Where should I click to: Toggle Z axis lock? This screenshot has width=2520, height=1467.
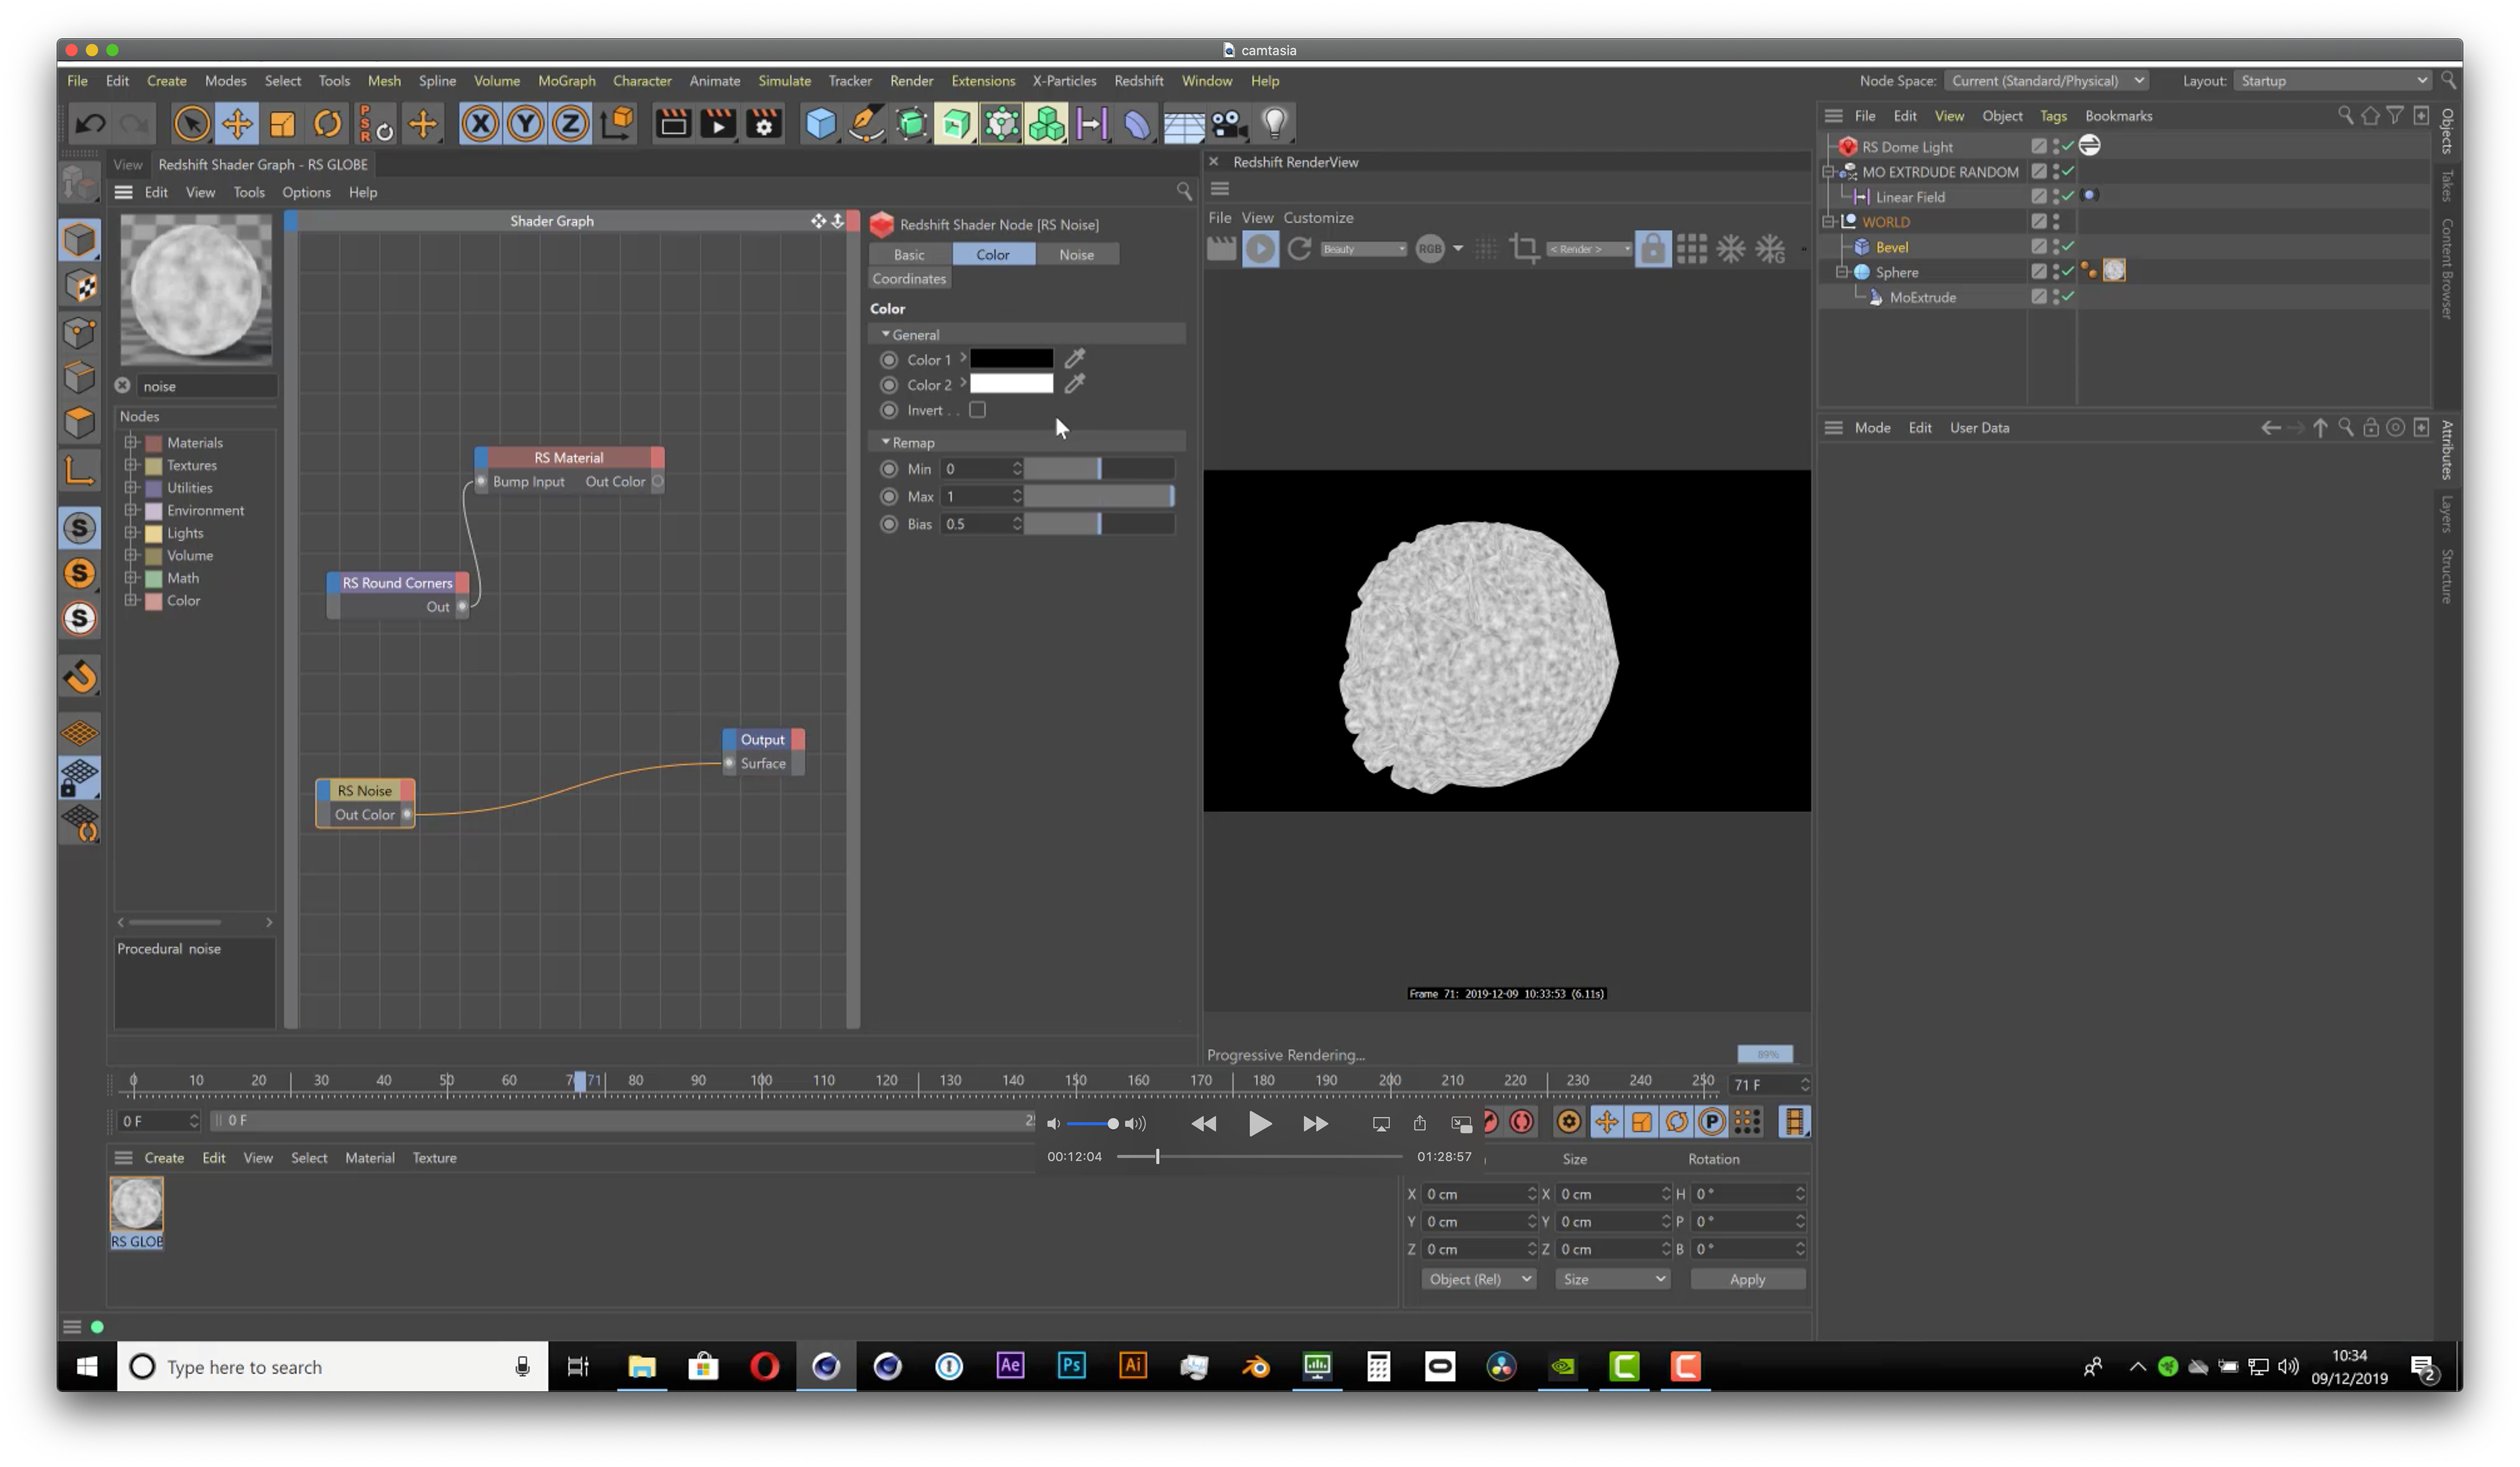coord(571,124)
